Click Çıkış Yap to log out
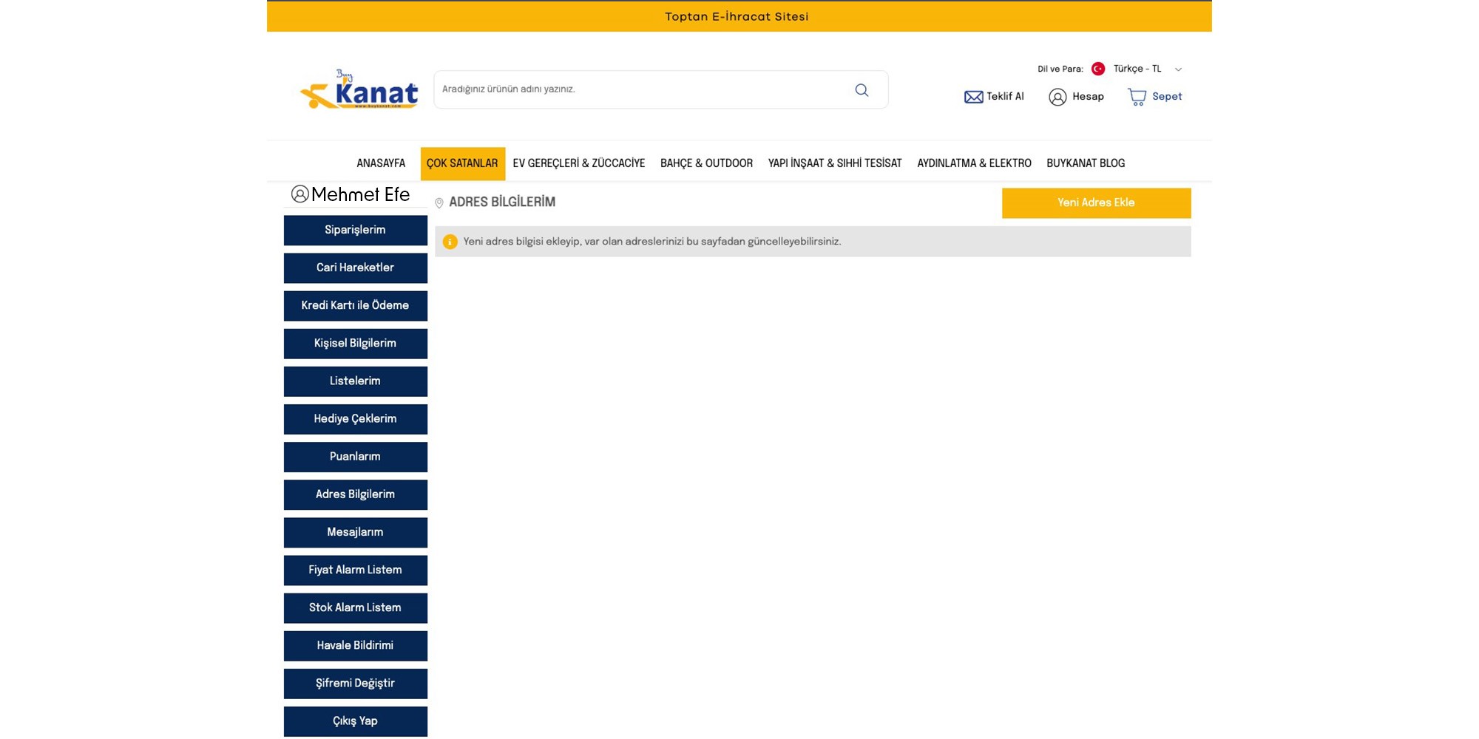The width and height of the screenshot is (1479, 739). point(355,721)
